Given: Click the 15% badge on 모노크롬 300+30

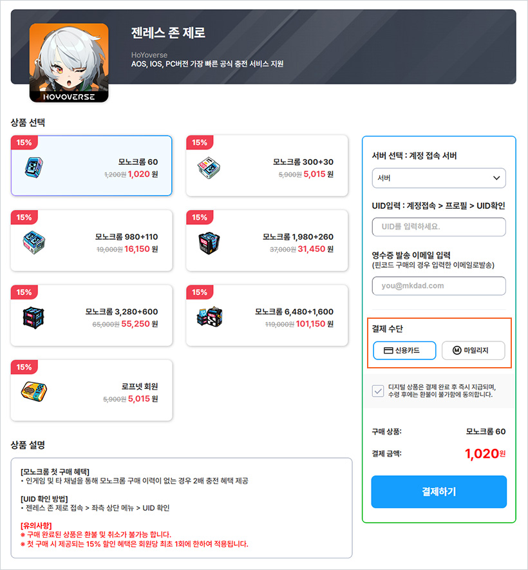Looking at the screenshot, I should (x=200, y=142).
